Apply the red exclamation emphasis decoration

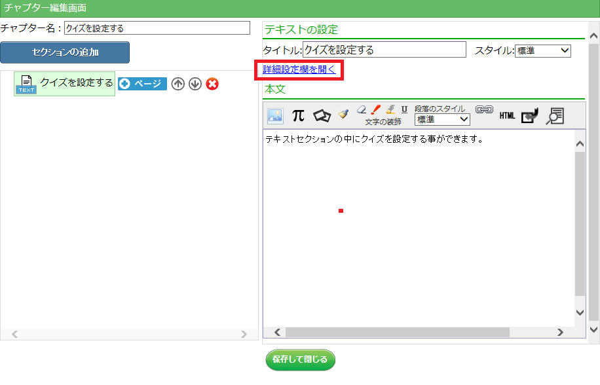coord(376,110)
